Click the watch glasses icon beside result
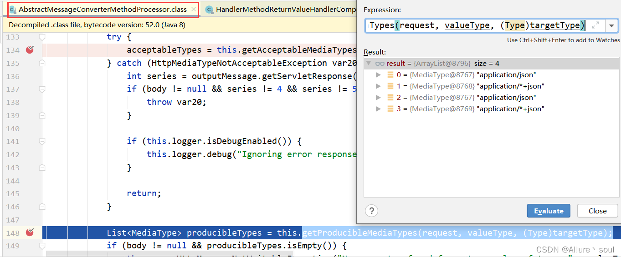Viewport: 621px width, 257px height. (x=380, y=64)
